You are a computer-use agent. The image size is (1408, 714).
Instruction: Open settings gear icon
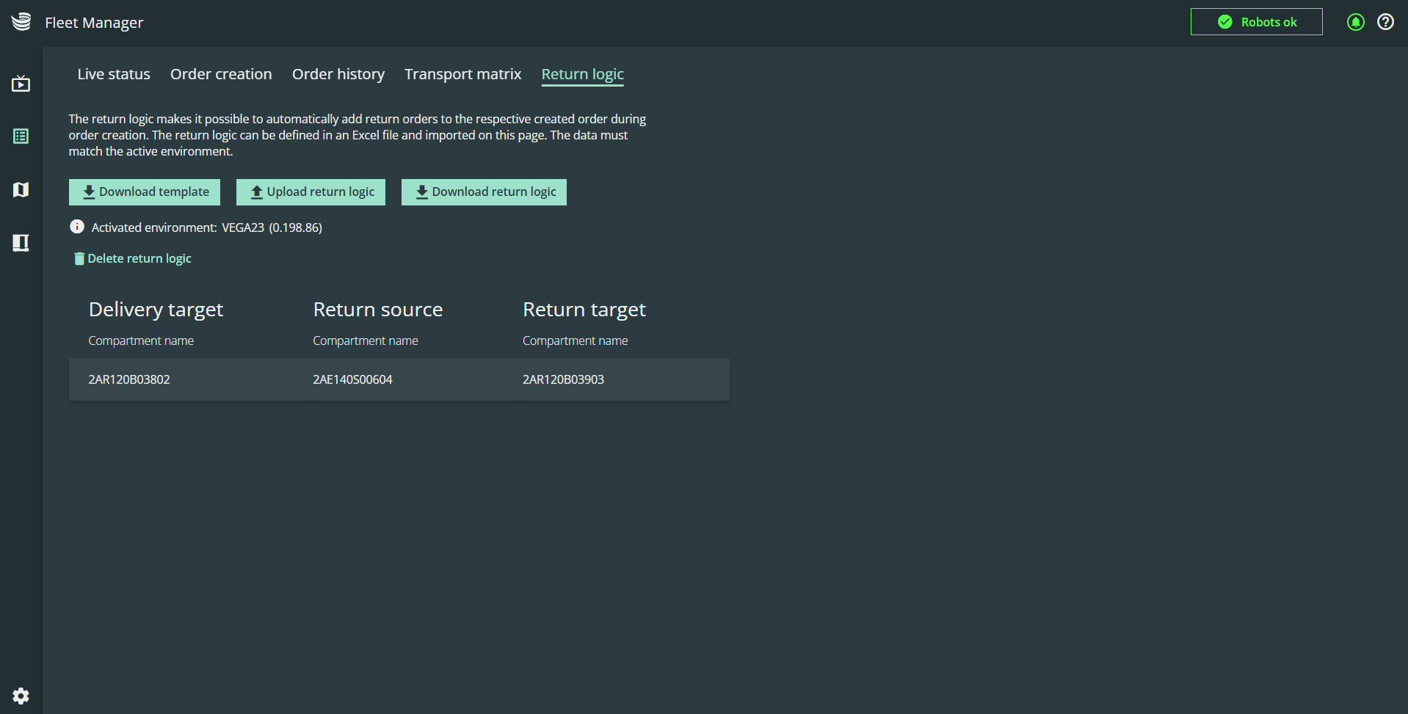pyautogui.click(x=21, y=696)
